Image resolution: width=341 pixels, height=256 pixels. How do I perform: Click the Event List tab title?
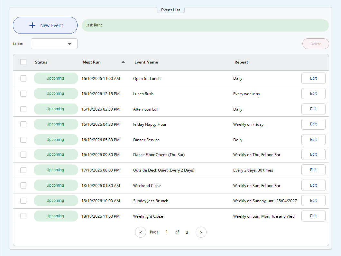pos(171,10)
